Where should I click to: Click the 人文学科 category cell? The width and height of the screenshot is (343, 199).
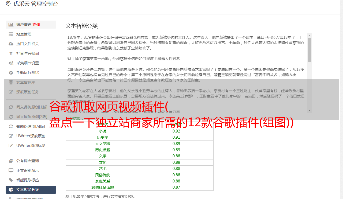103,144
